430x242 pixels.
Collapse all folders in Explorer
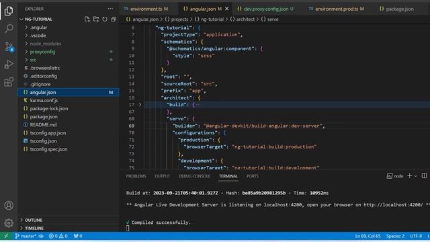pyautogui.click(x=114, y=19)
